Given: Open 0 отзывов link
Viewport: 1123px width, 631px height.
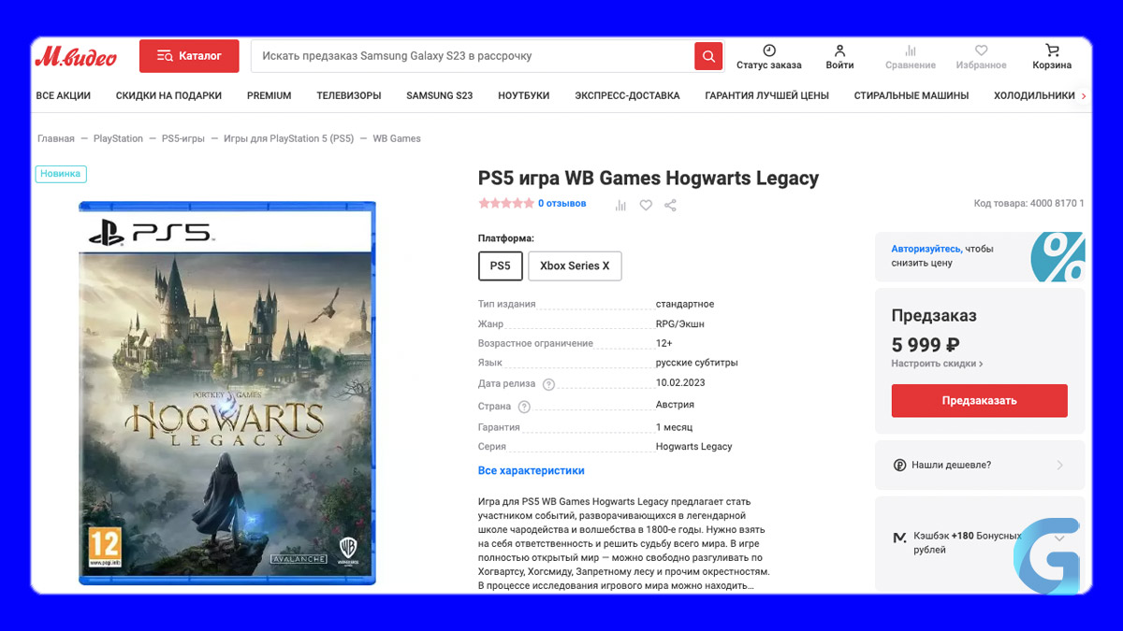Looking at the screenshot, I should (562, 204).
